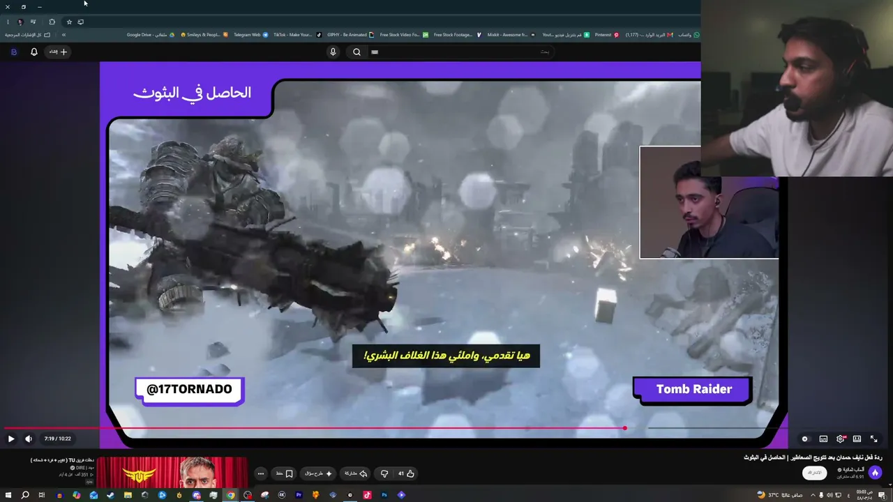The image size is (893, 502).
Task: Open TikTok bookmark
Action: [x=297, y=35]
